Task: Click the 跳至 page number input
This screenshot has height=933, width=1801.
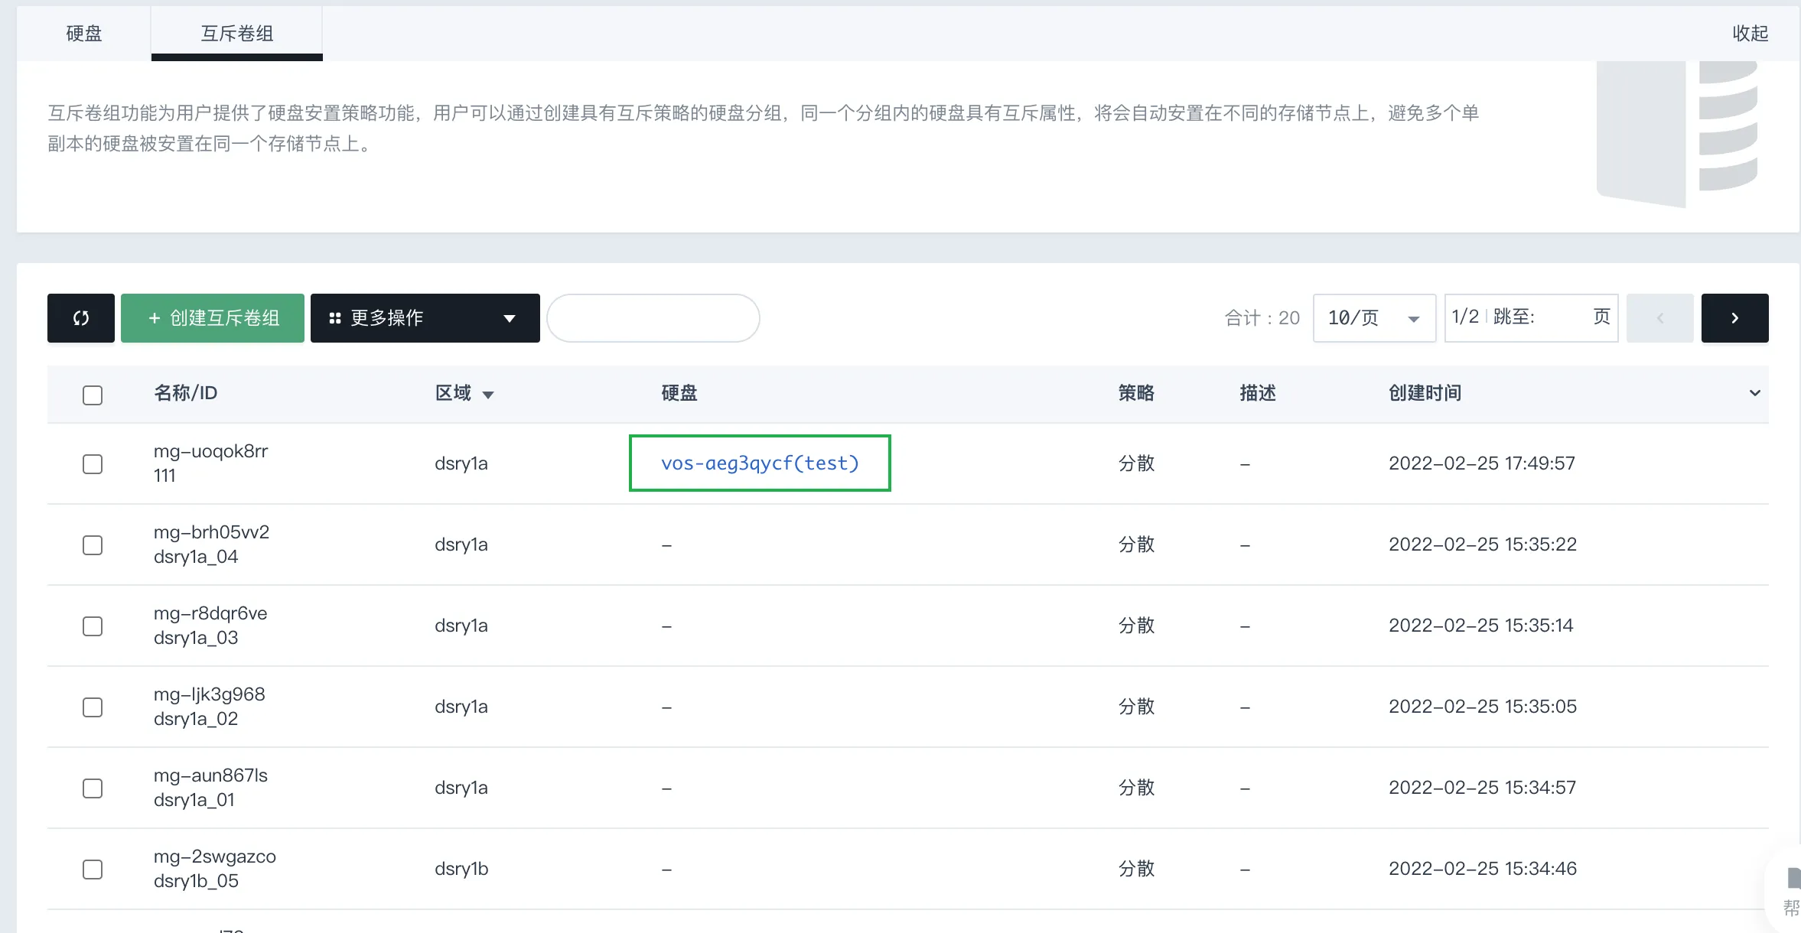Action: [x=1564, y=317]
